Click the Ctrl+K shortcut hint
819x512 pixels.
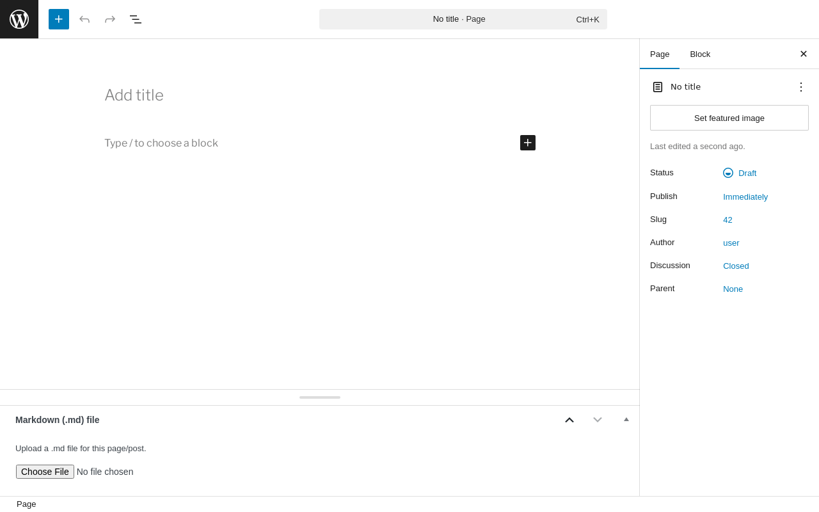click(x=587, y=19)
